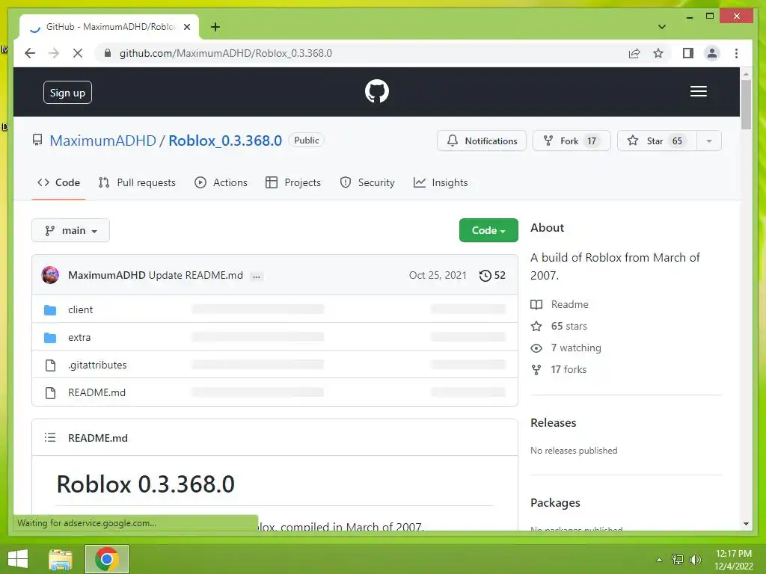
Task: Click the Oct 25, 2021 commit date
Action: click(438, 275)
